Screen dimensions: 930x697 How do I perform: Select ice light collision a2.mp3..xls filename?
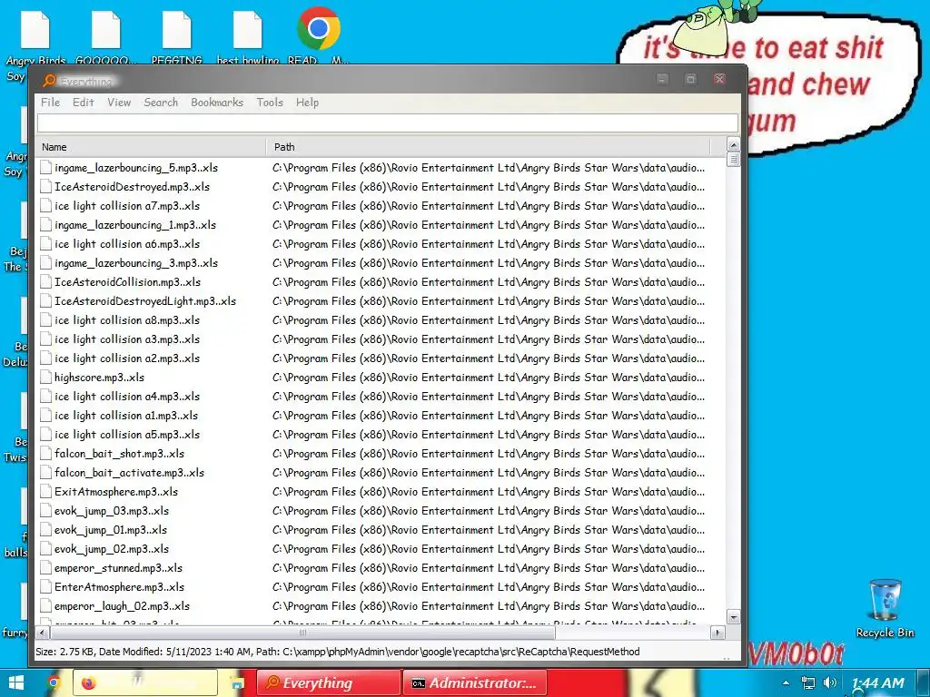tap(127, 358)
